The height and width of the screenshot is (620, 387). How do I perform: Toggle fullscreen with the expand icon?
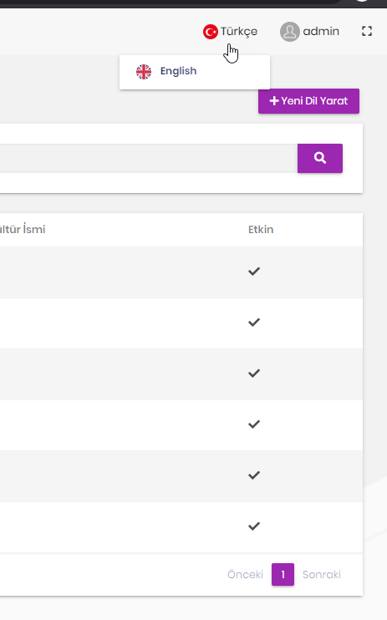point(367,31)
